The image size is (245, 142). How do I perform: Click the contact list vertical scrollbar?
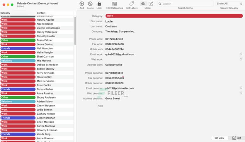75,31
